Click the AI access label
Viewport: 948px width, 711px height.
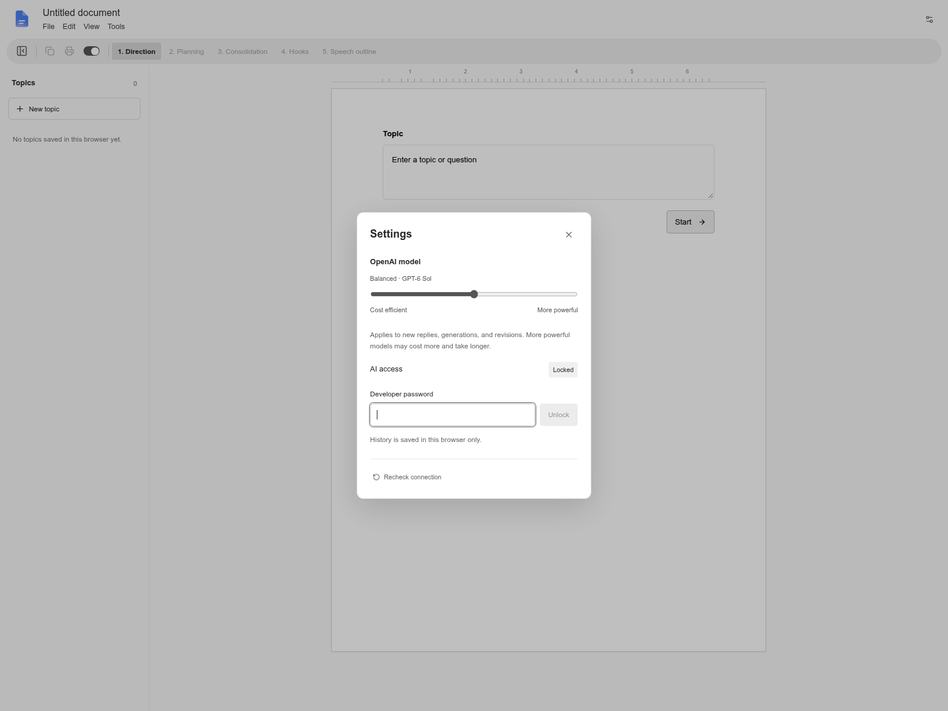[386, 369]
